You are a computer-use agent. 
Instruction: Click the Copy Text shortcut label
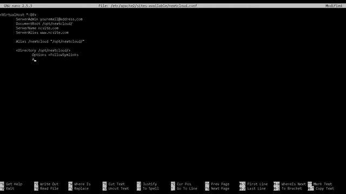[x=324, y=189]
